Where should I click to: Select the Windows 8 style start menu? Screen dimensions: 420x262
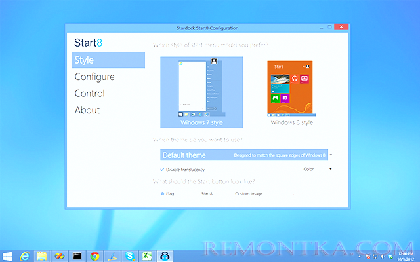tap(291, 93)
